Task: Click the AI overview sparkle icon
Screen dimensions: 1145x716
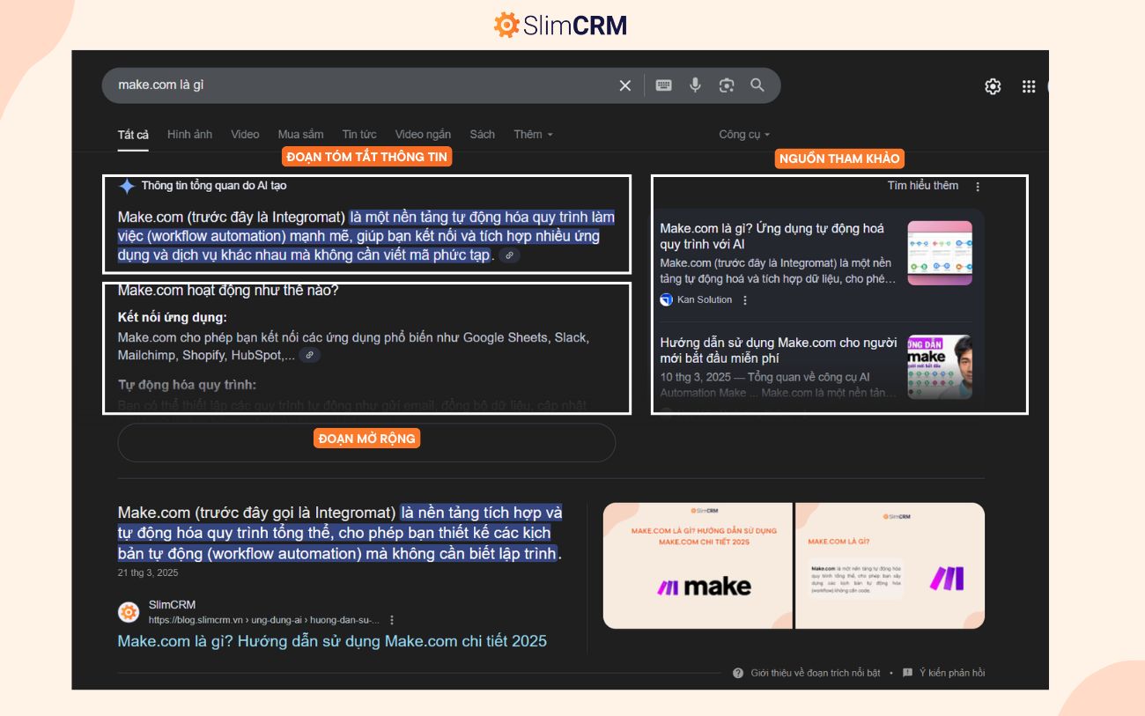Action: [127, 186]
